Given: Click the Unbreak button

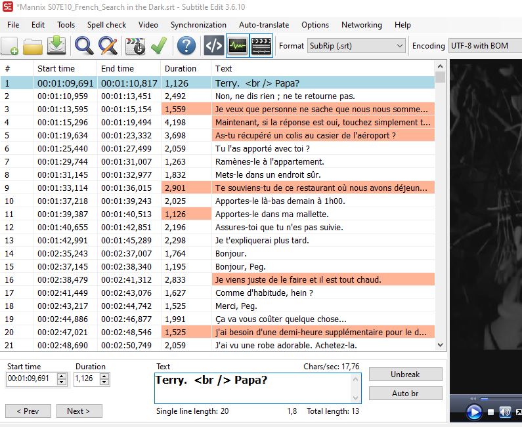Looking at the screenshot, I should tap(406, 375).
